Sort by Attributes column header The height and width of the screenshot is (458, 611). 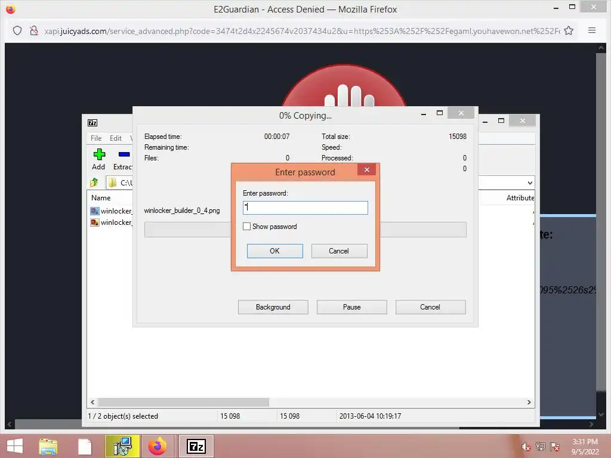[x=520, y=198]
